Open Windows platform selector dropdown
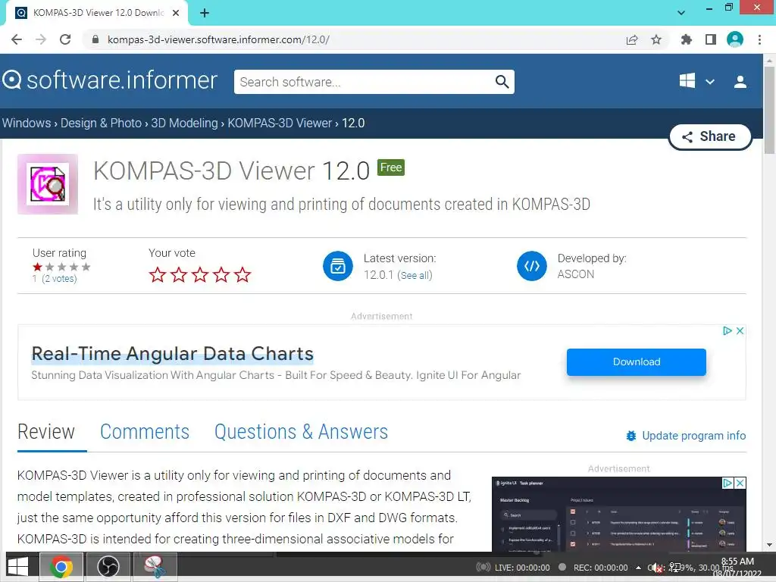Screen dimensions: 776x582 coord(696,81)
